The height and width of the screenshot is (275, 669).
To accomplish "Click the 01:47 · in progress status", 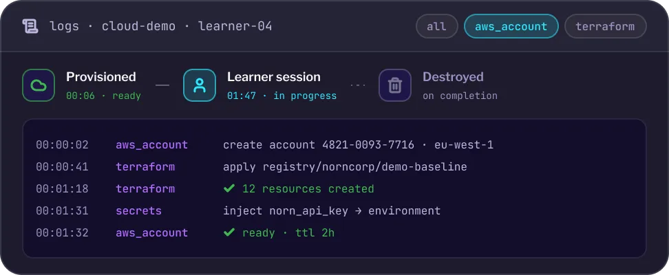I will (282, 96).
